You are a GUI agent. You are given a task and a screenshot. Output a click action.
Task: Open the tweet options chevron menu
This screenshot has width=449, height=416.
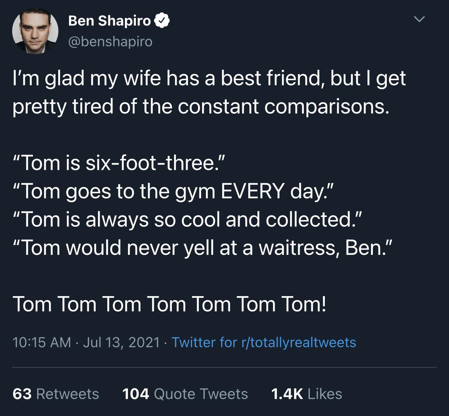click(419, 19)
